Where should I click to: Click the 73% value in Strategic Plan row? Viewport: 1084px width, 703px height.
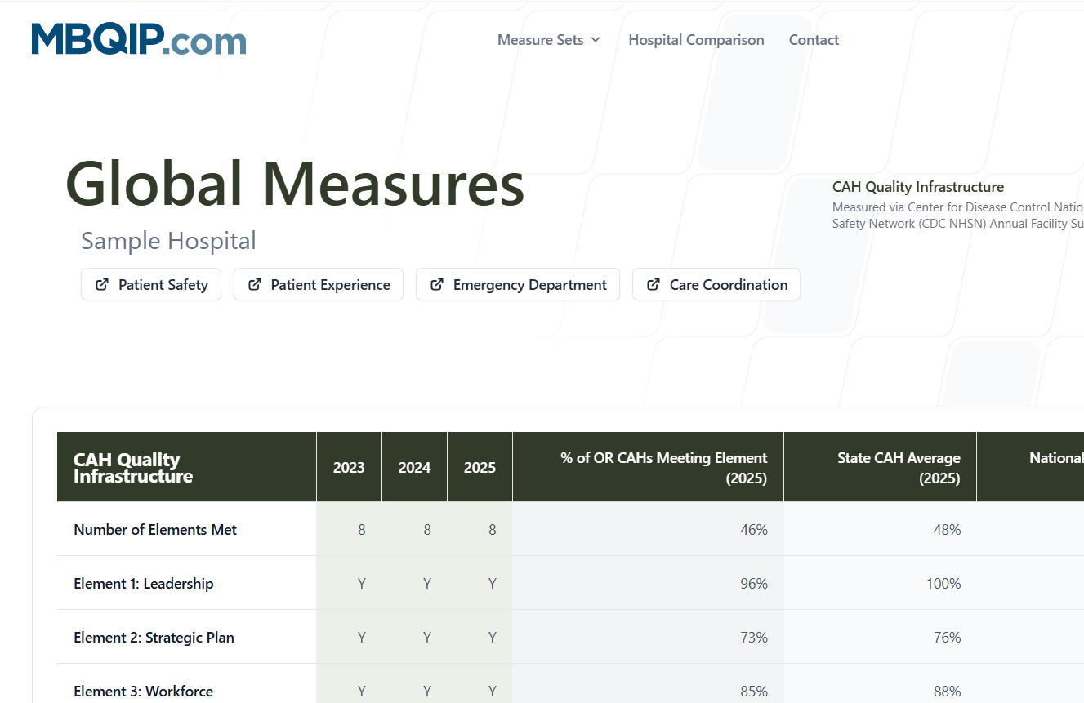click(754, 638)
